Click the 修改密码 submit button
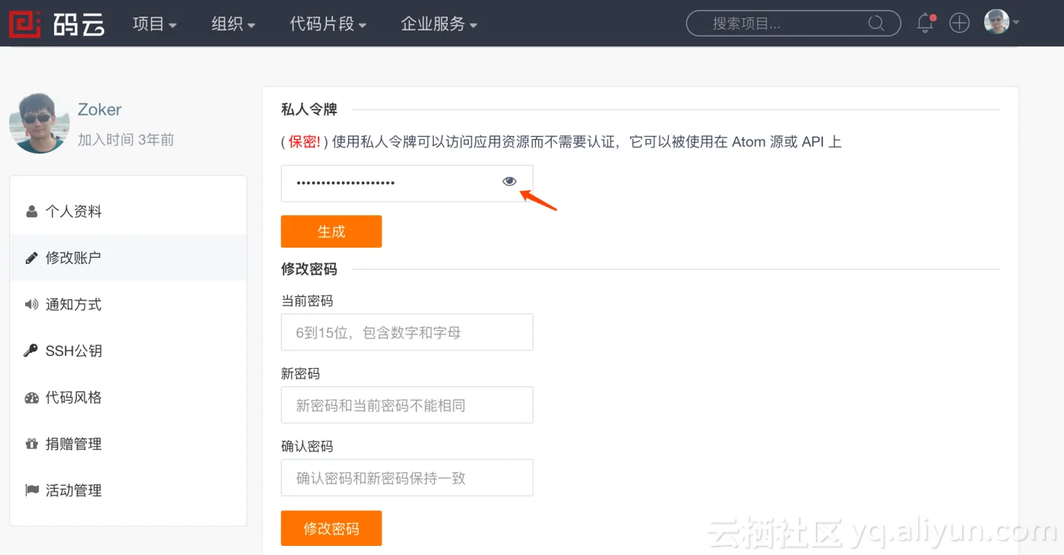Screen dimensions: 1064x555 click(331, 528)
